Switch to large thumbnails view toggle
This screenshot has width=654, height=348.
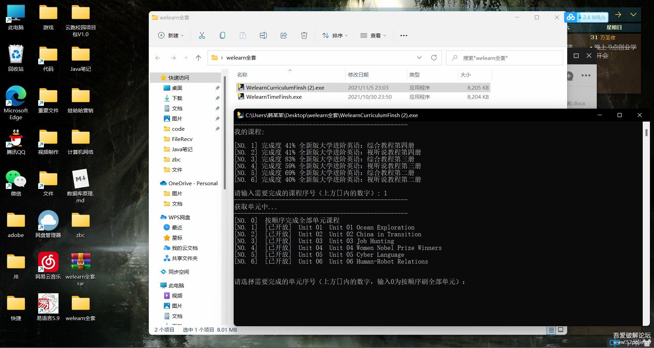click(561, 330)
